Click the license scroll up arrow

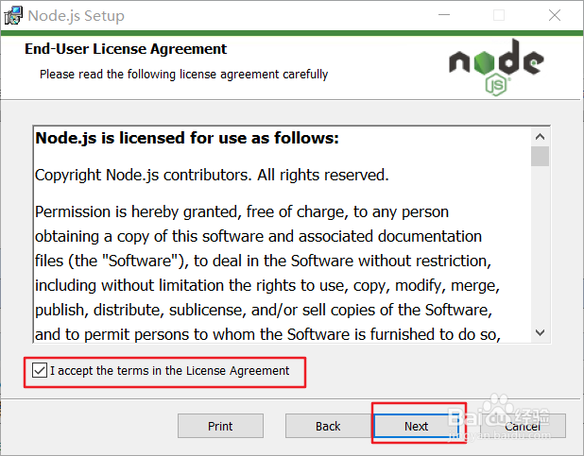tap(540, 137)
